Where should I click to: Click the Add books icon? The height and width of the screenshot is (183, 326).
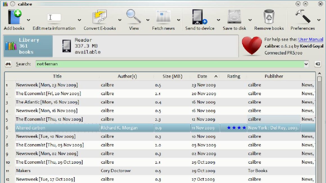pyautogui.click(x=15, y=17)
